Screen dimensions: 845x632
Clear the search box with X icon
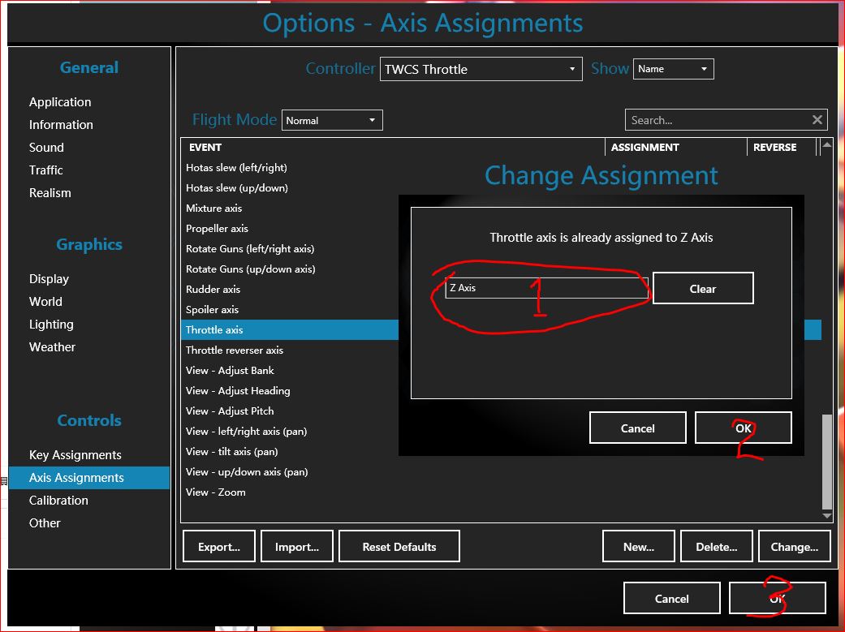tap(817, 120)
